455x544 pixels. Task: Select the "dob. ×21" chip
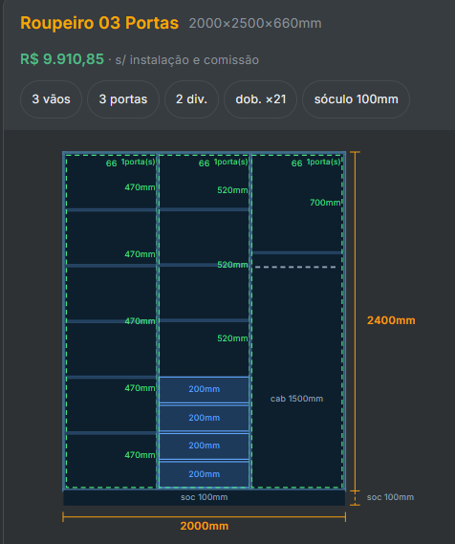coord(260,99)
